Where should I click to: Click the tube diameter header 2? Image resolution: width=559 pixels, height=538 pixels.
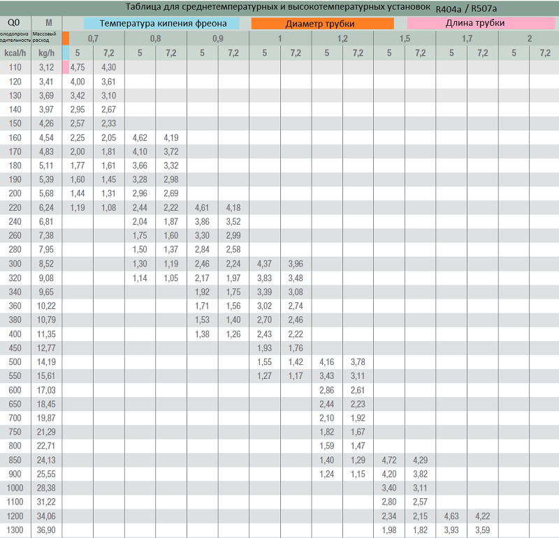pyautogui.click(x=530, y=38)
